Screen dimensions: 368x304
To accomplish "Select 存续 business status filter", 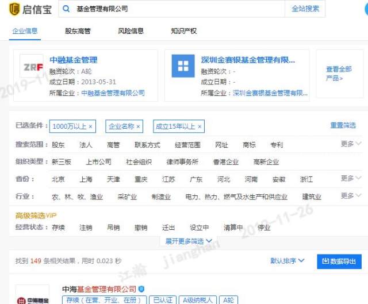I will [58, 228].
